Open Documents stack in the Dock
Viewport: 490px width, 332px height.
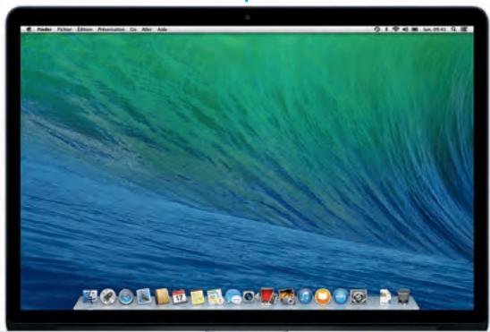385,296
